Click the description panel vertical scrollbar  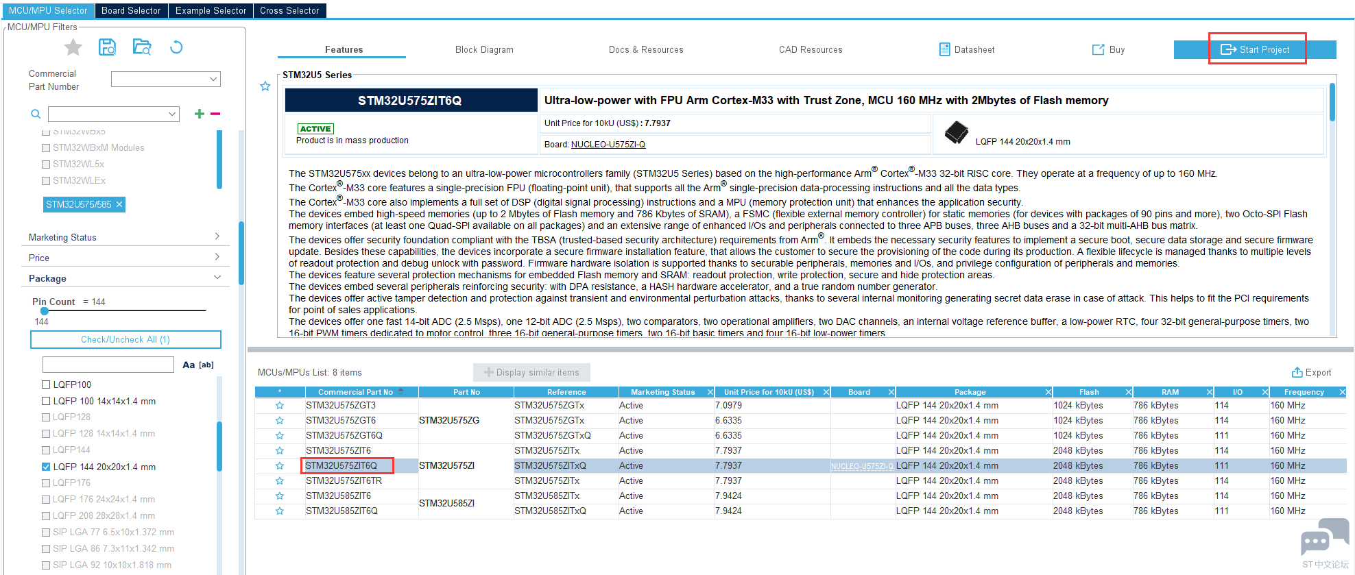[x=1332, y=103]
